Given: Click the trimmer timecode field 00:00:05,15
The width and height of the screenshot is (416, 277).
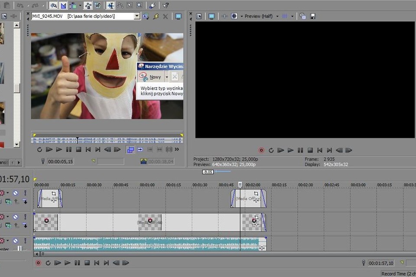Looking at the screenshot, I should point(60,161).
